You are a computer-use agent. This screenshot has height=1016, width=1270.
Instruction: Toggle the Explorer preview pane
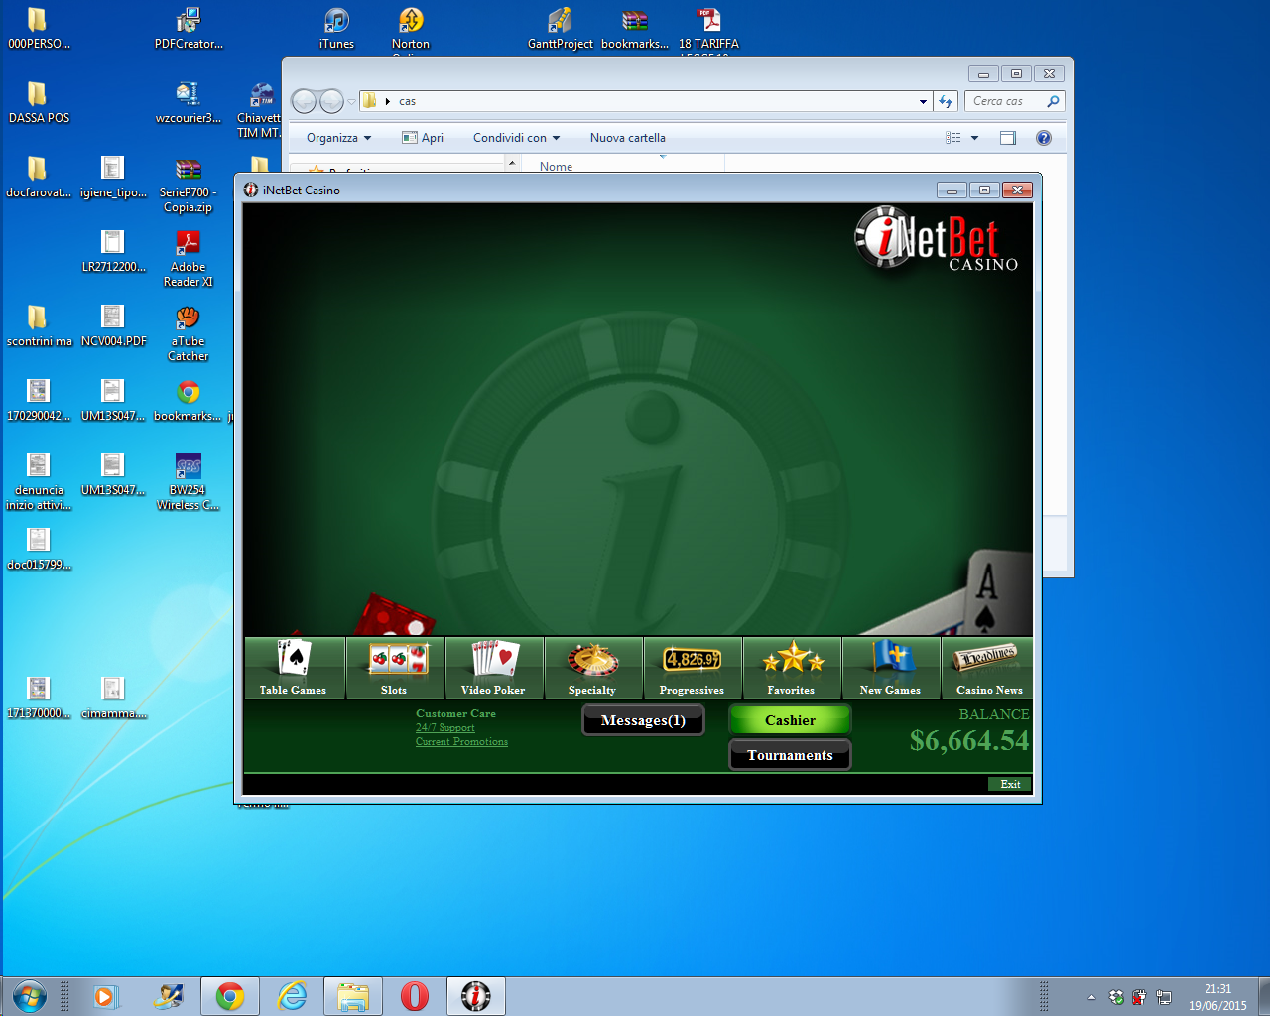click(x=1008, y=138)
